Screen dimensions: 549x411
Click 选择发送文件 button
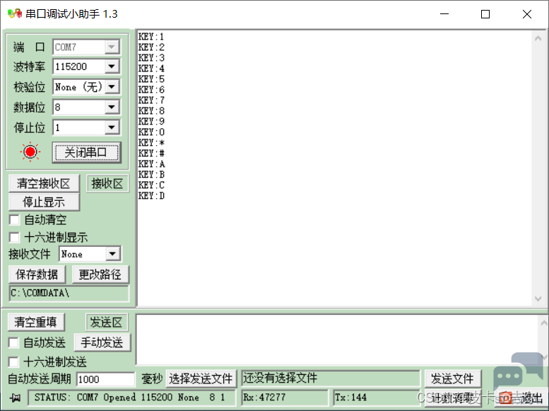201,378
